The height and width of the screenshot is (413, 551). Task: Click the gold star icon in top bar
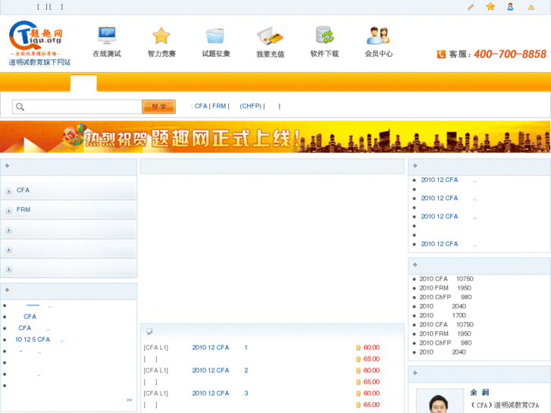pyautogui.click(x=490, y=7)
